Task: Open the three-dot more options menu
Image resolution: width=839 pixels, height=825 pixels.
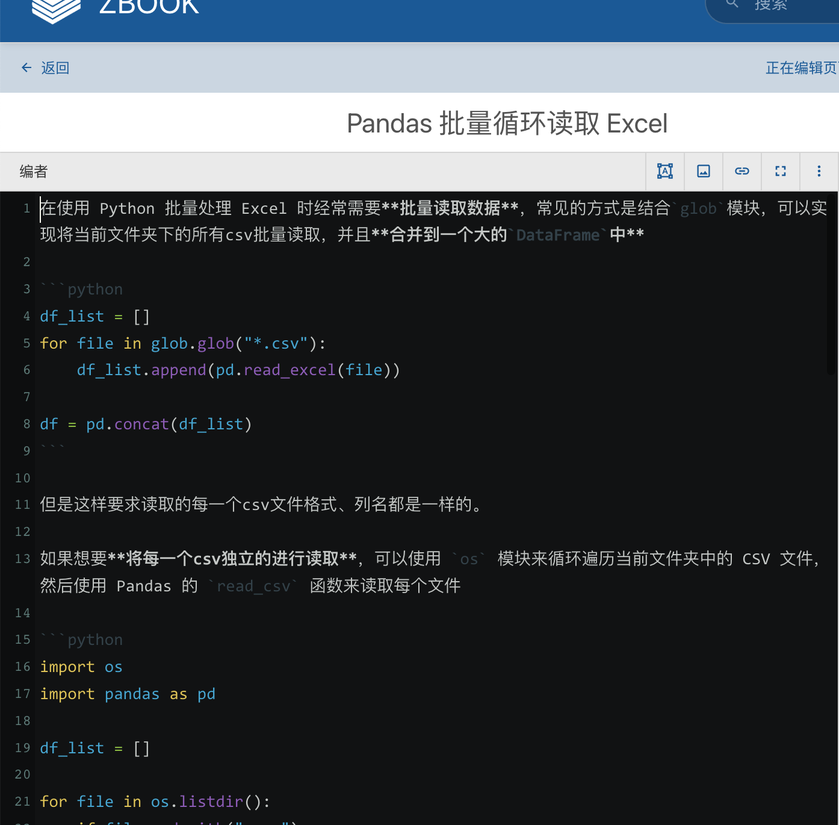Action: click(819, 171)
